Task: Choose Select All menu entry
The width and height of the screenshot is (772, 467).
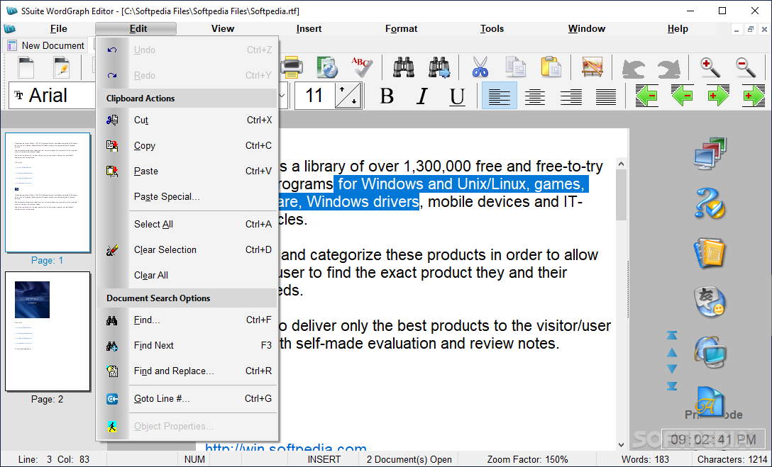Action: [188, 224]
